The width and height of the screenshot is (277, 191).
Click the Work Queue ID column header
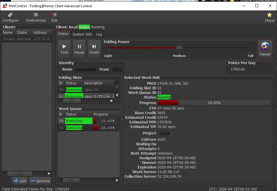[x=60, y=114]
